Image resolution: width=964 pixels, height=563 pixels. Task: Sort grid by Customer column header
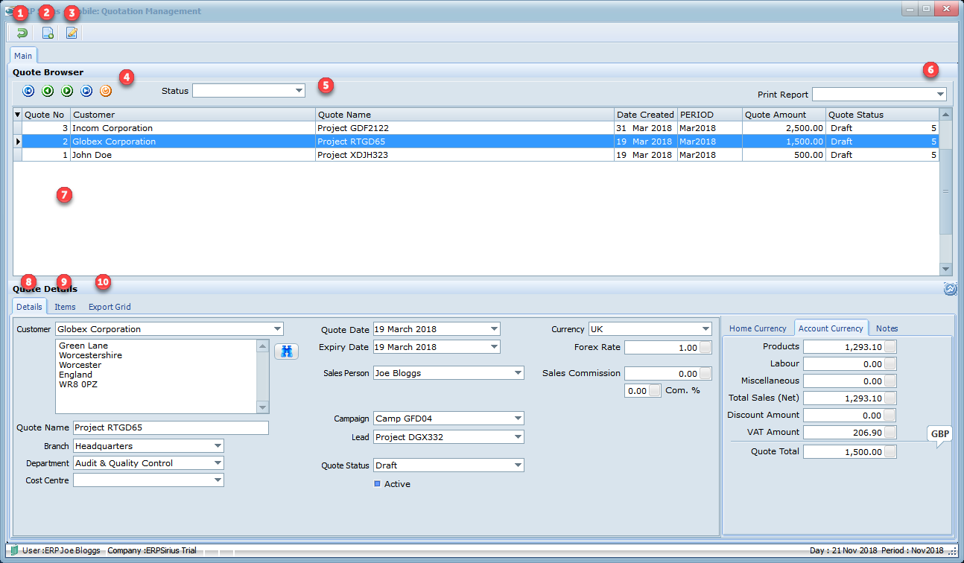click(x=193, y=115)
